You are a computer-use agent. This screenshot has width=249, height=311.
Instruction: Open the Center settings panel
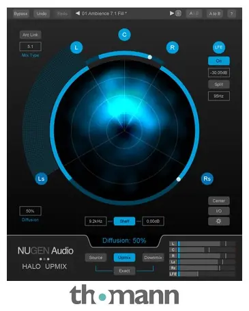point(219,201)
